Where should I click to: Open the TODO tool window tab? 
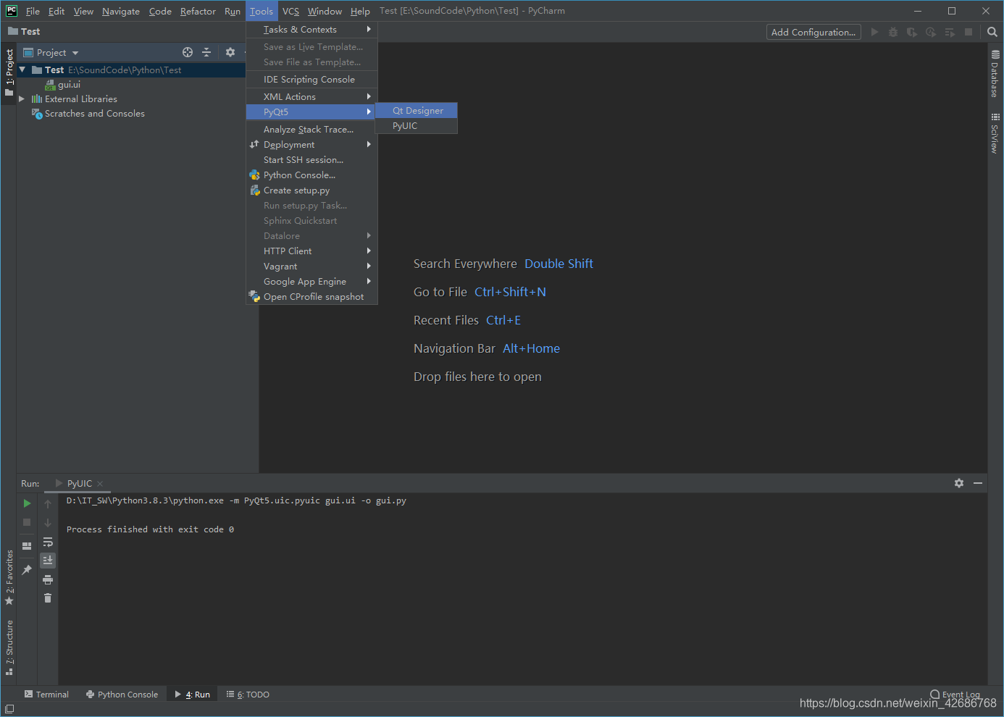pyautogui.click(x=248, y=695)
